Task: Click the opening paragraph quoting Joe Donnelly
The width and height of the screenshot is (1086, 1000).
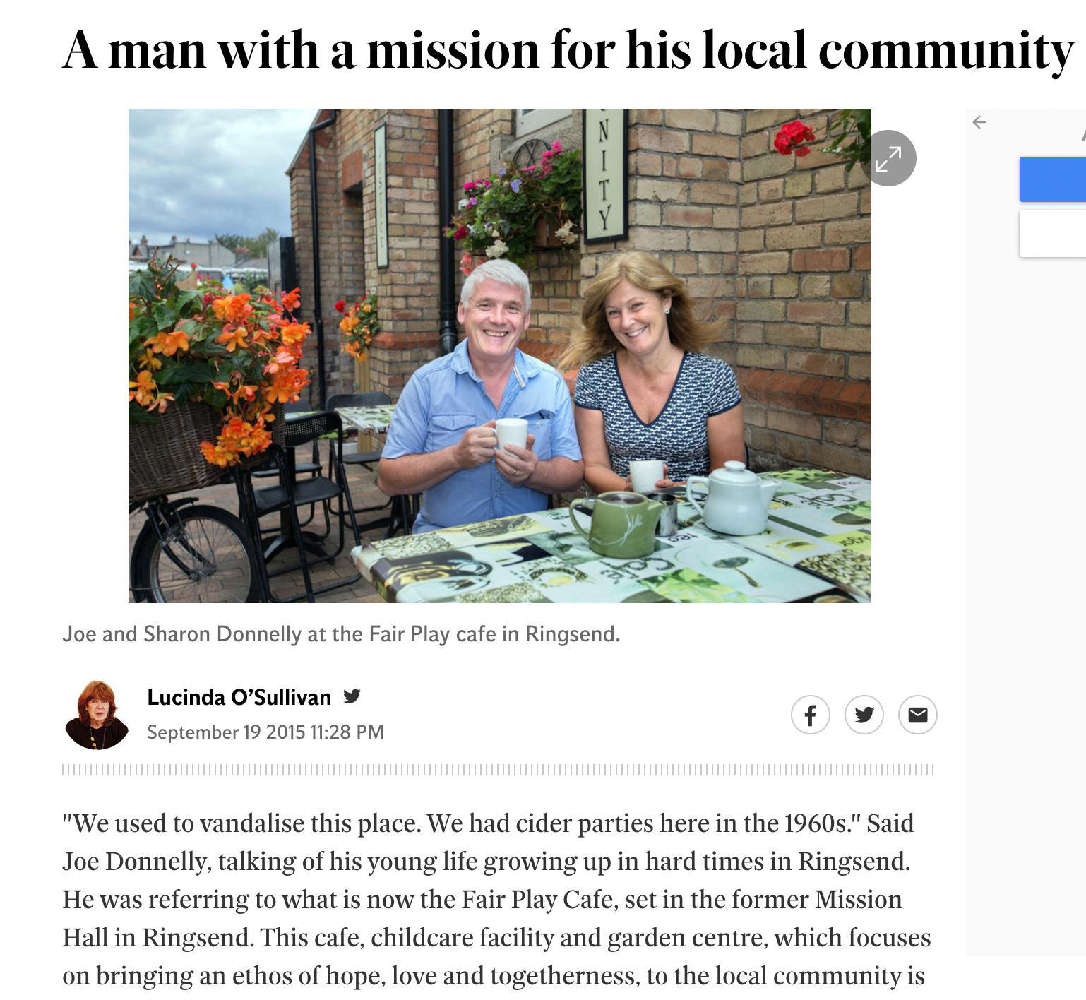Action: pyautogui.click(x=496, y=899)
